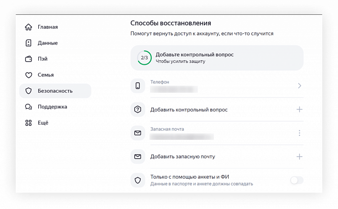This screenshot has height=209, width=338.
Task: Click the Добавьте контрольный вопрос banner
Action: 217,58
